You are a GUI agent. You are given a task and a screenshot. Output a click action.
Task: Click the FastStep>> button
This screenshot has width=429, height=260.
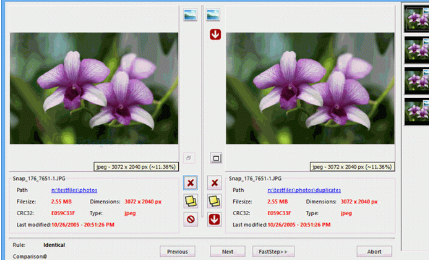point(273,251)
